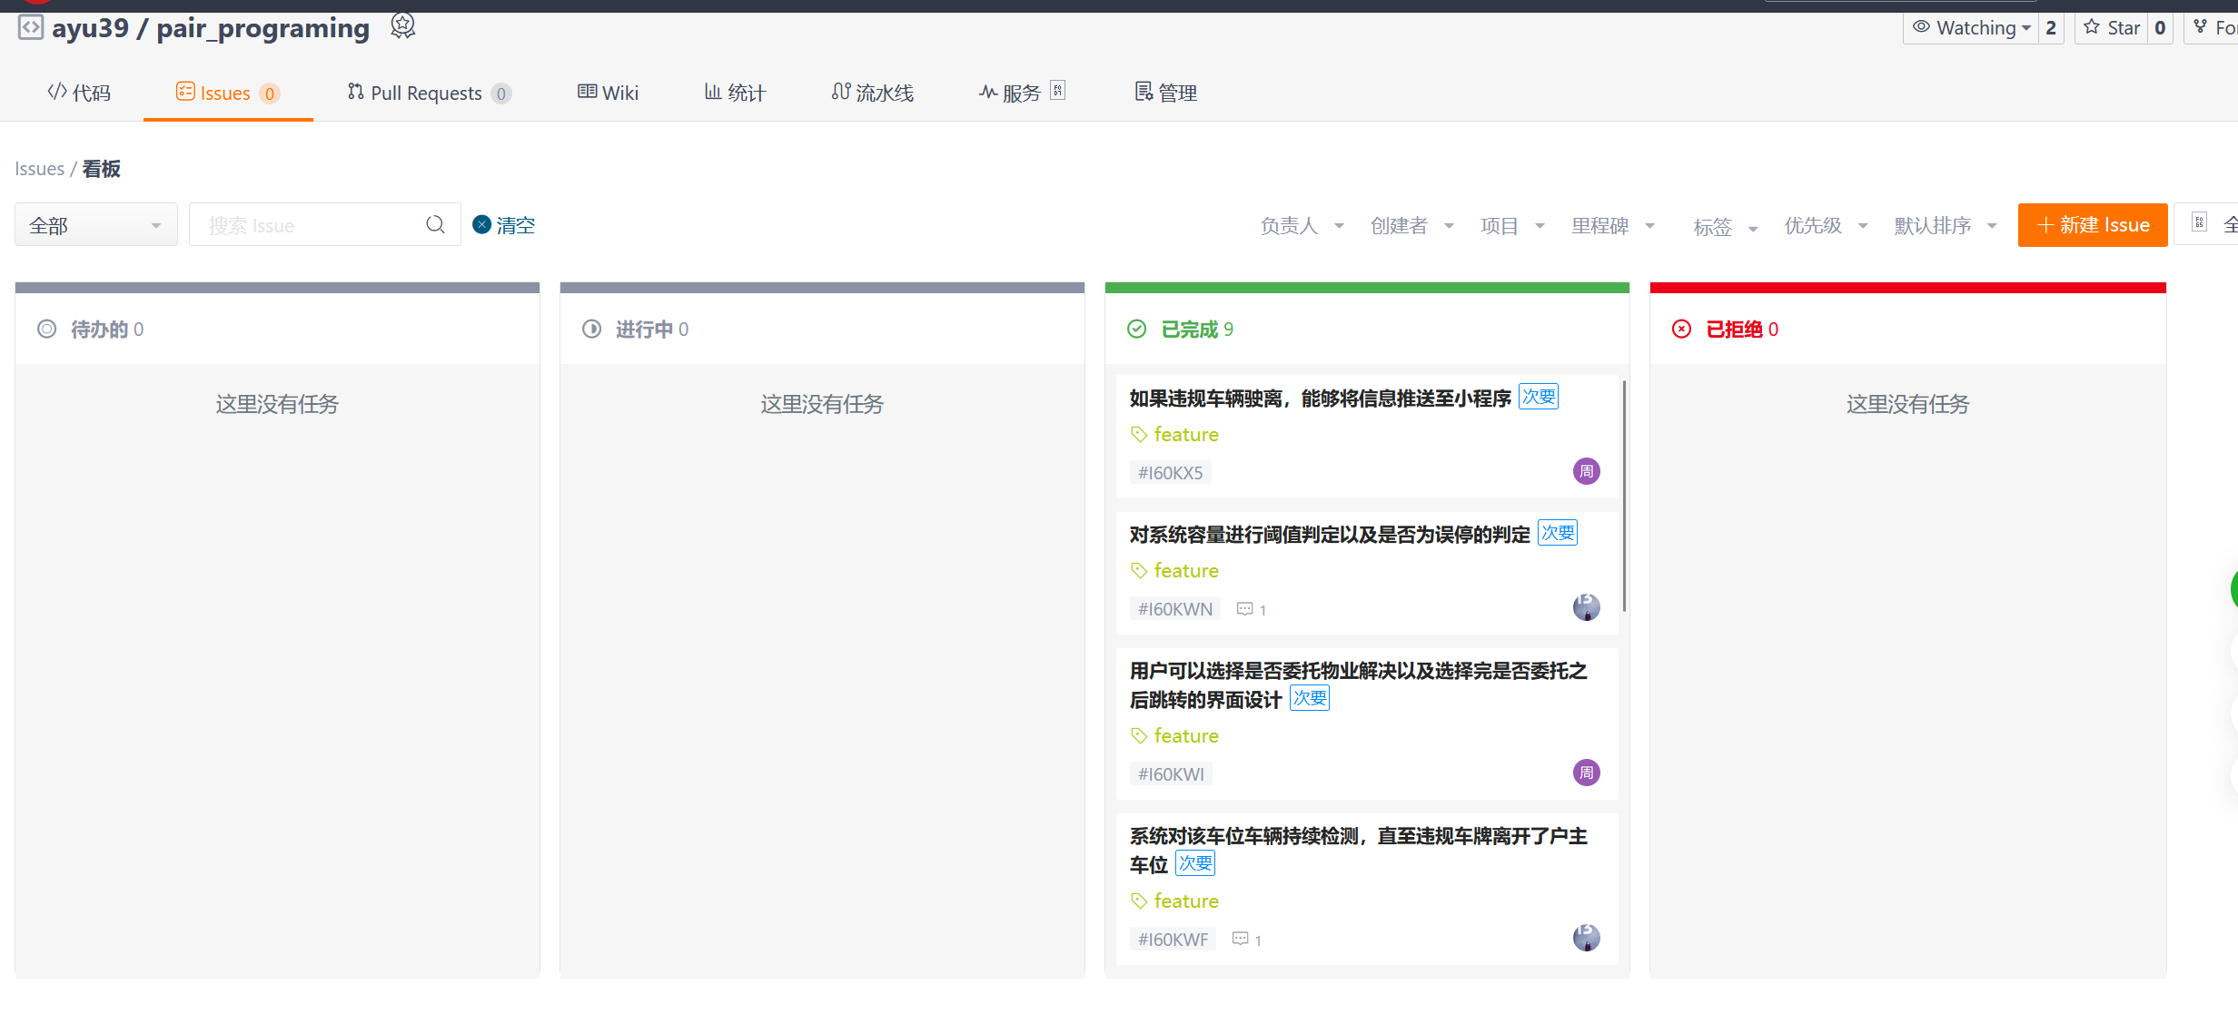This screenshot has width=2238, height=1024.
Task: Click the view switch icon beside 新建 Issue
Action: point(2199,223)
